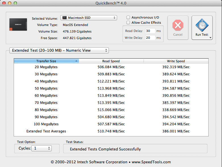Click read speed value 513.849 MB/Sec

[111, 95]
